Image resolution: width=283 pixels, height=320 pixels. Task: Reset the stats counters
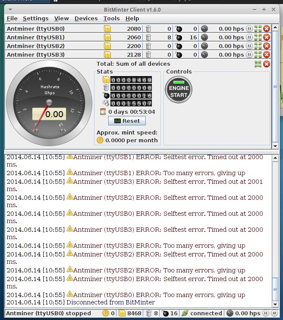click(127, 121)
